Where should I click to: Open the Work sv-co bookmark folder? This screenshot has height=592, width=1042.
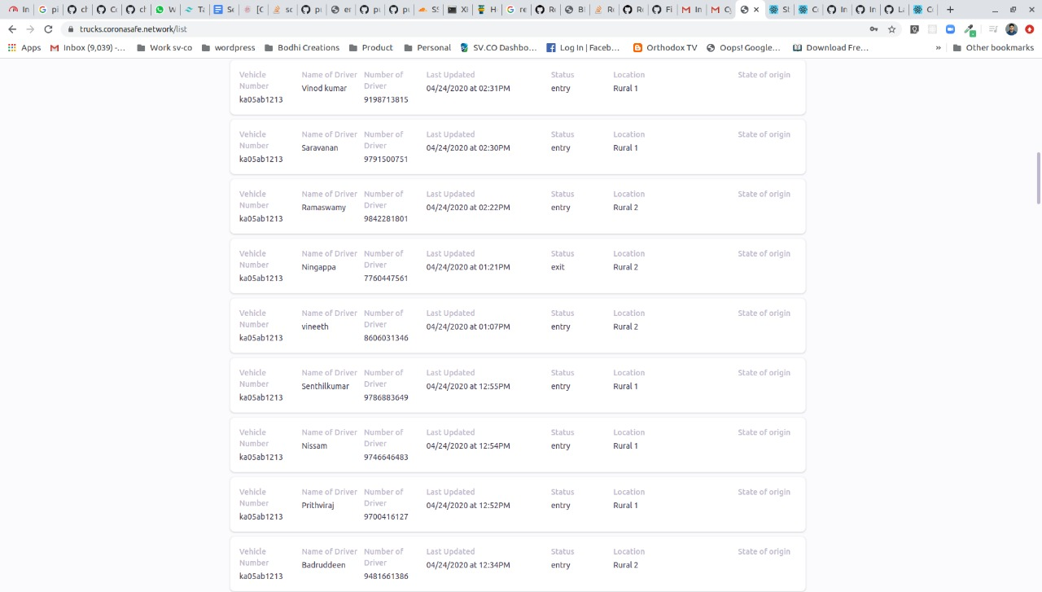tap(164, 47)
